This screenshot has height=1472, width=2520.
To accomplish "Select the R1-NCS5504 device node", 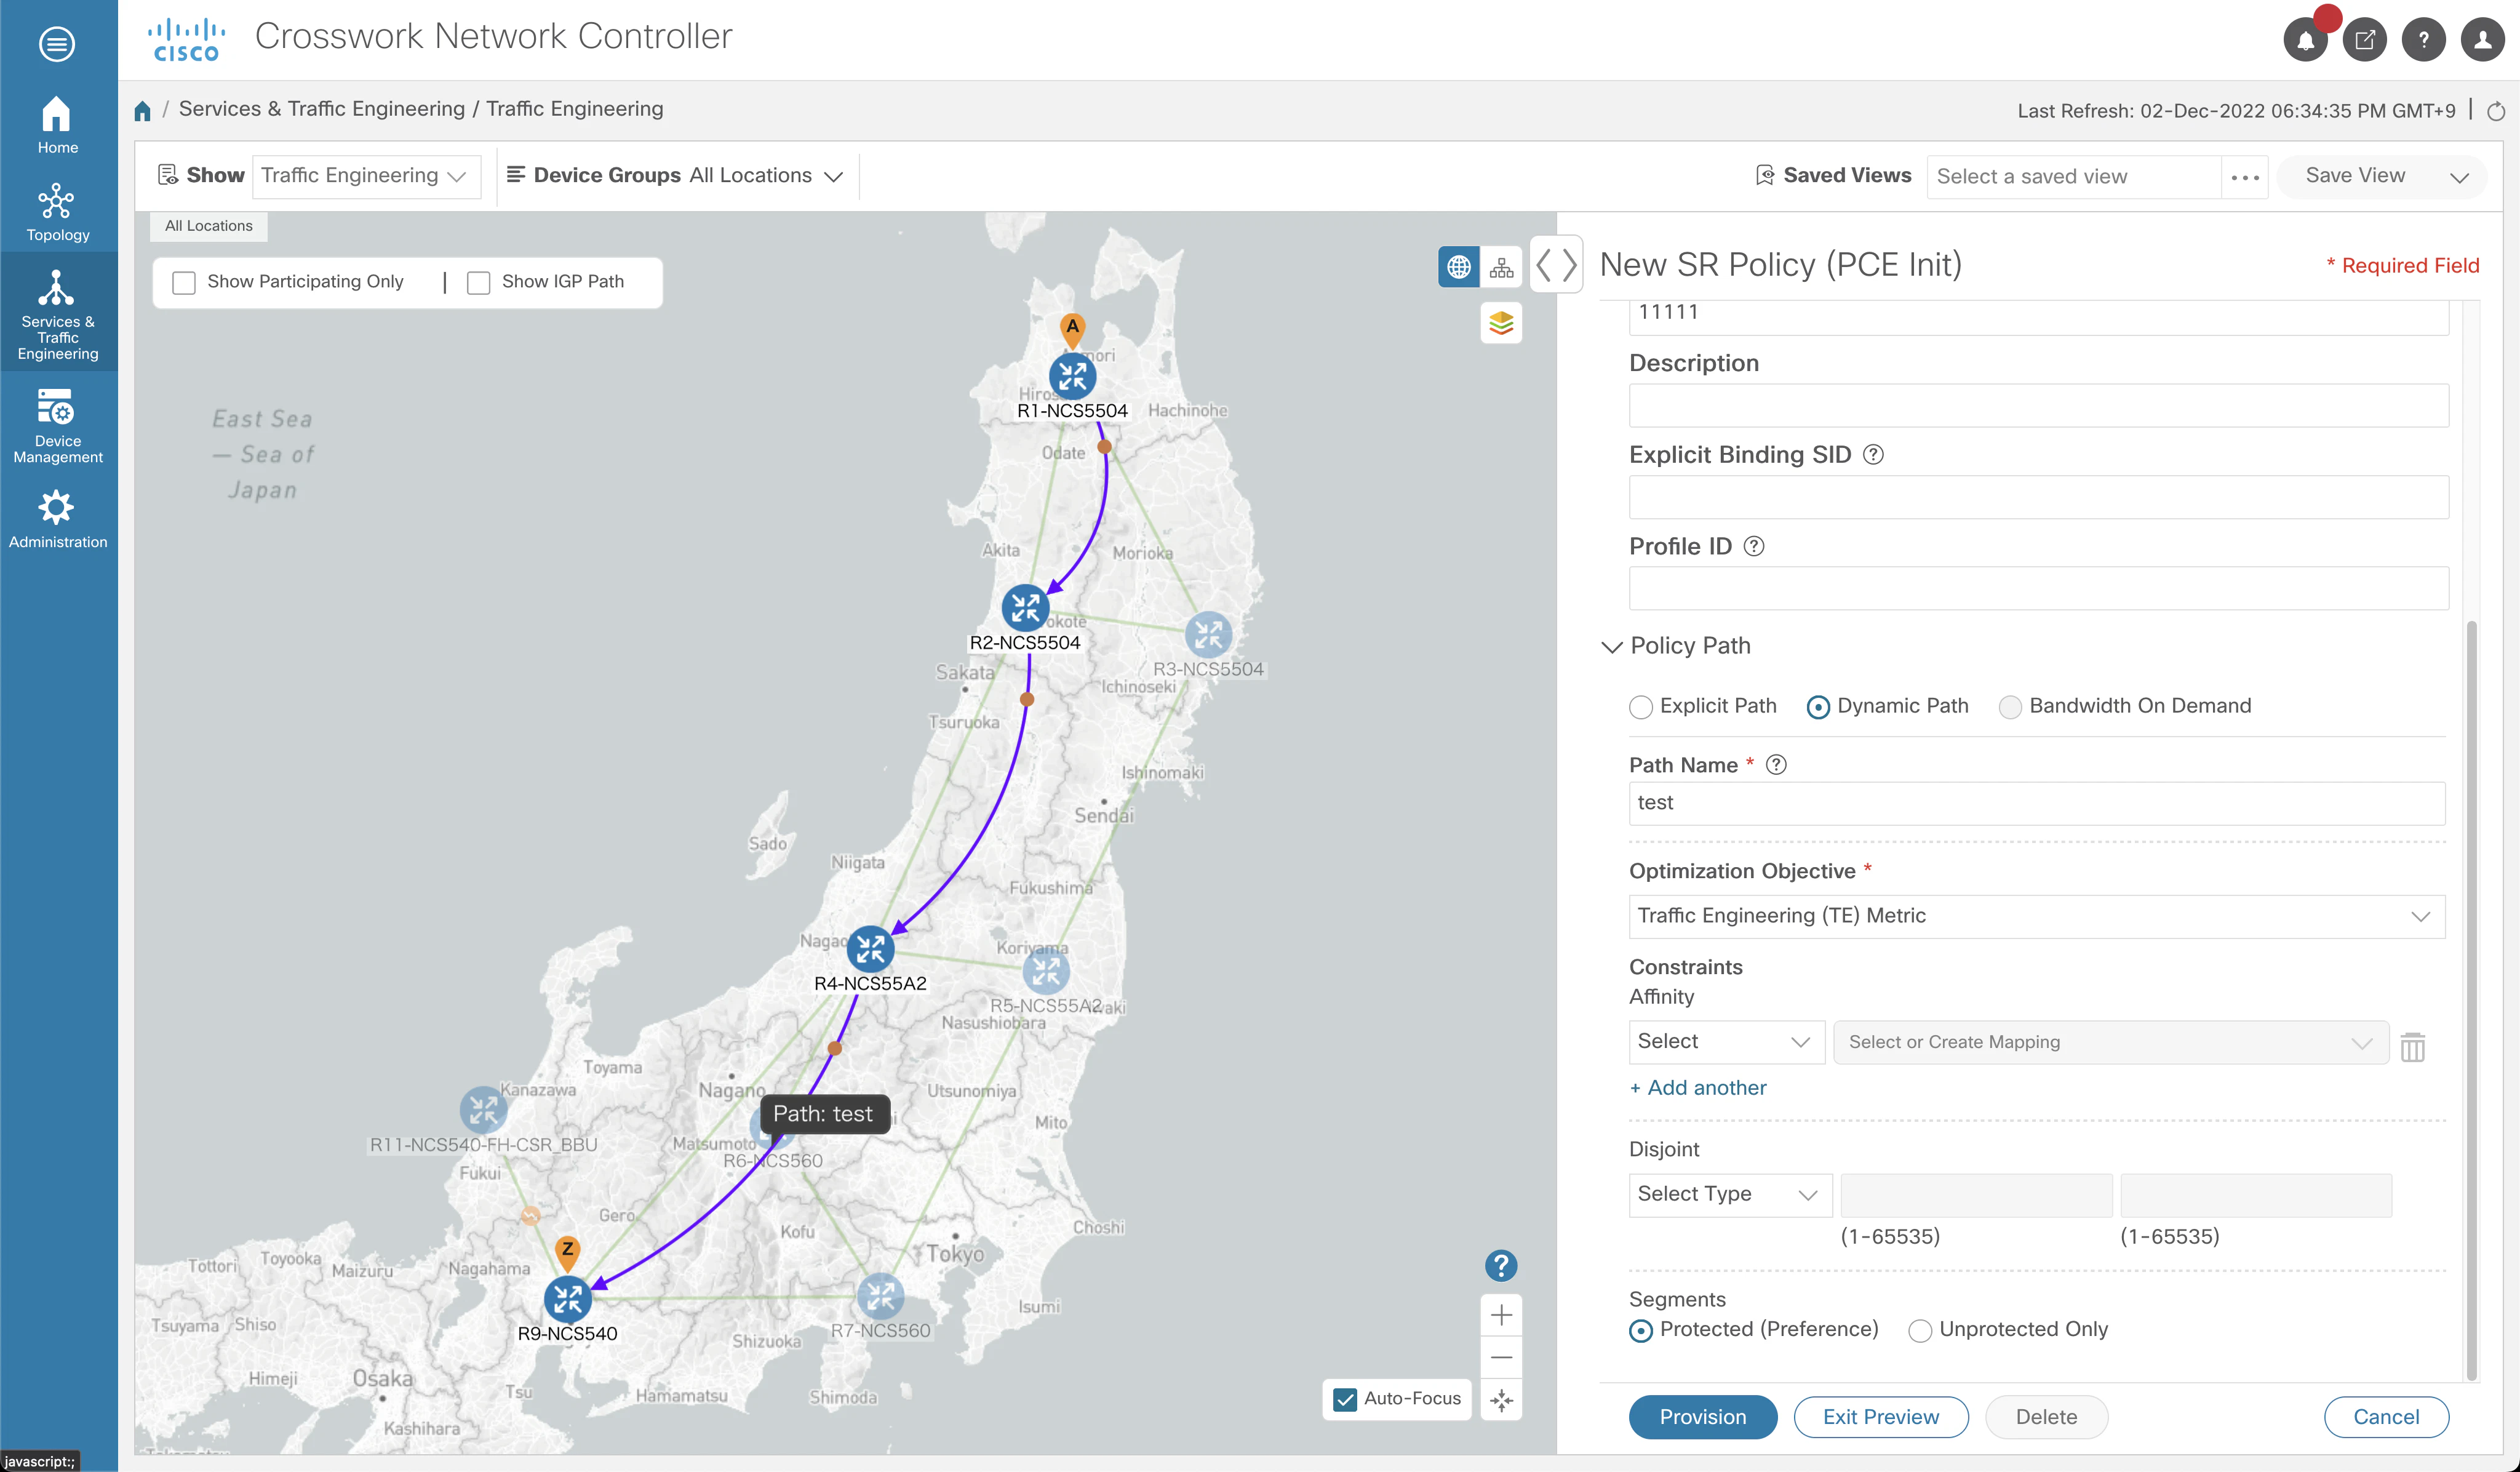I will [1072, 377].
